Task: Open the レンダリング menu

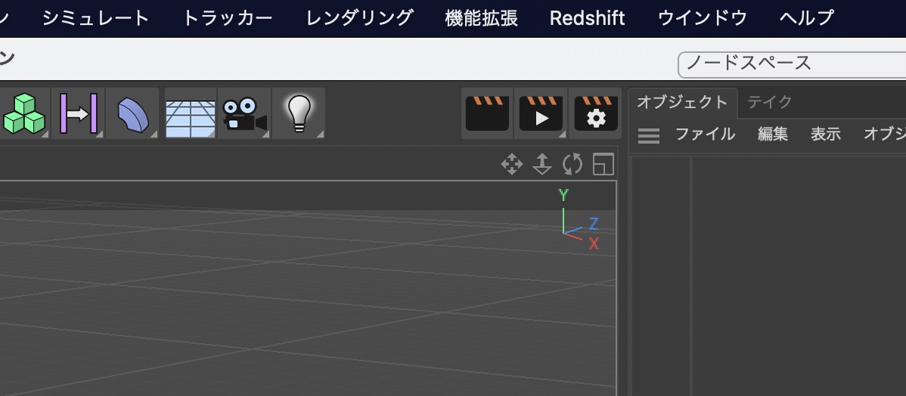Action: click(x=359, y=18)
